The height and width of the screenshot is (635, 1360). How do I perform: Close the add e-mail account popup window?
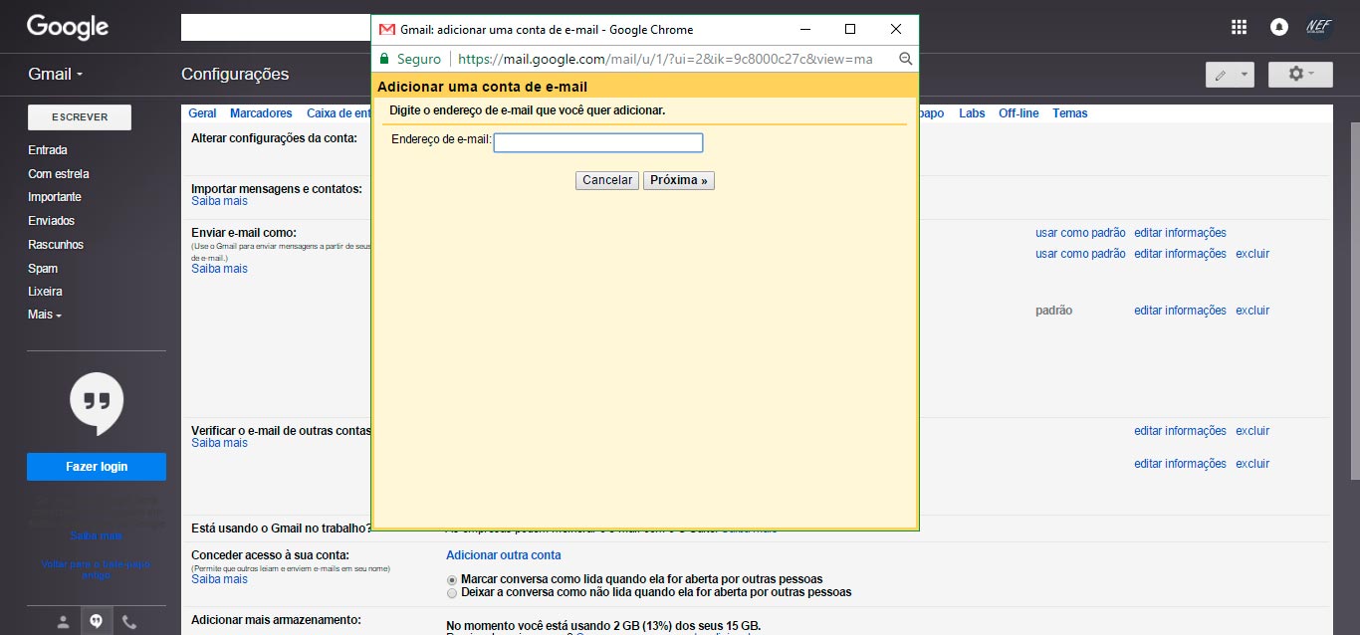(x=896, y=29)
